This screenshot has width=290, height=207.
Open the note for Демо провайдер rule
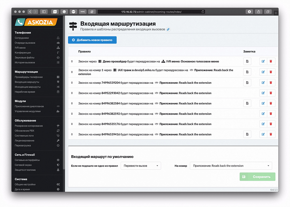click(247, 61)
